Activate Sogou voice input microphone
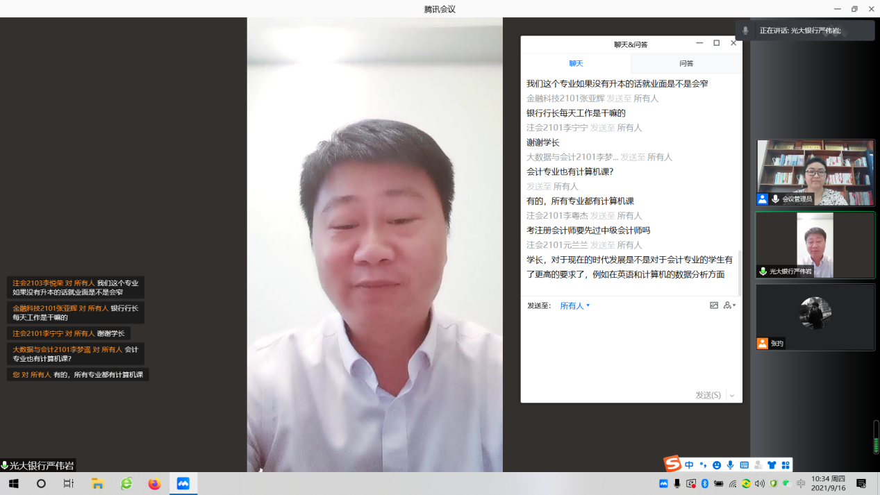 click(730, 465)
